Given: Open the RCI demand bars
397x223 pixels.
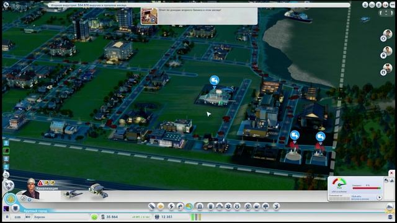Looking at the screenshot, I should point(196,217).
